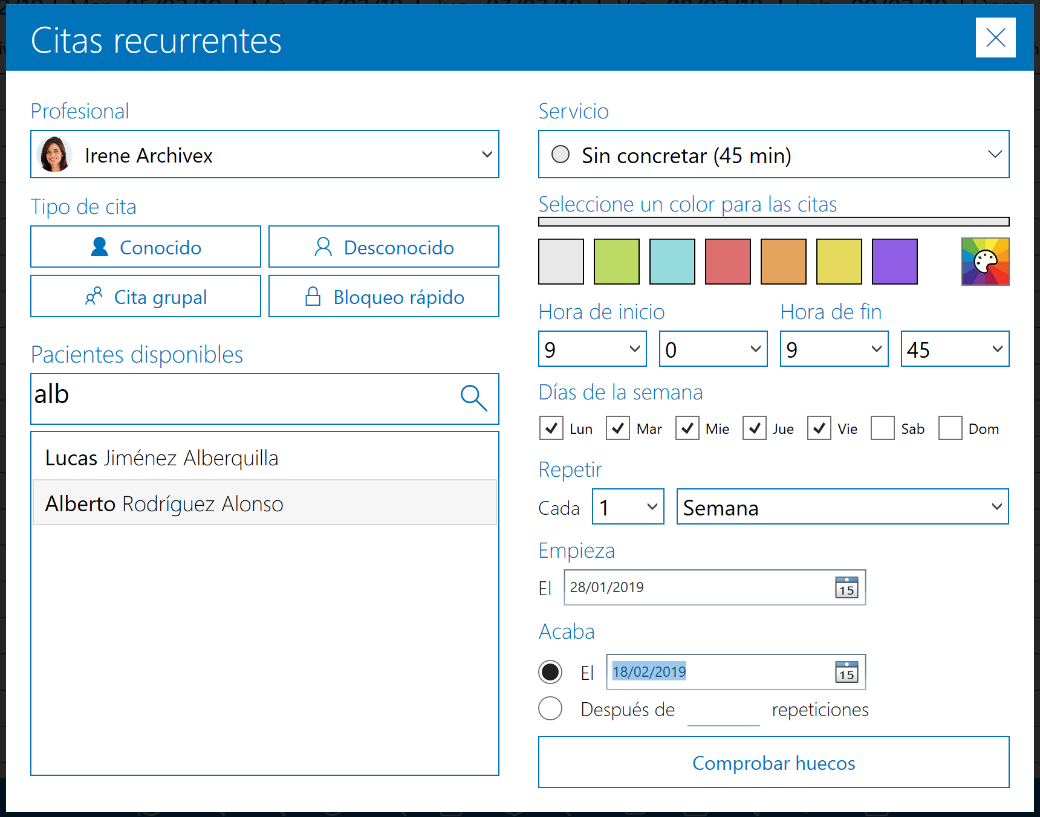
Task: Click the Hora de inicio hour selector
Action: click(x=591, y=349)
